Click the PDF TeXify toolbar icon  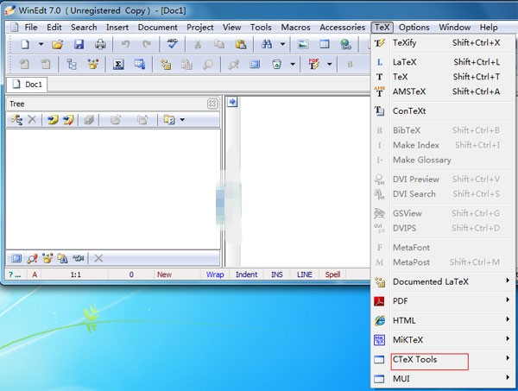313,64
